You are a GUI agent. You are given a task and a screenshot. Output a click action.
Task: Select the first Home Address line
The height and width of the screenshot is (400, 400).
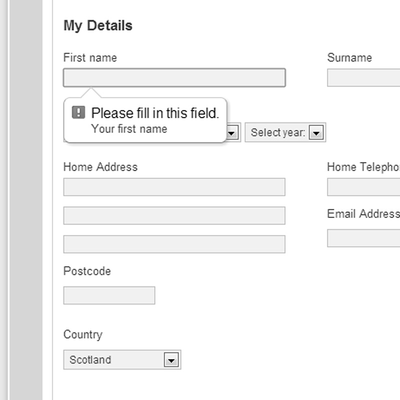(174, 186)
